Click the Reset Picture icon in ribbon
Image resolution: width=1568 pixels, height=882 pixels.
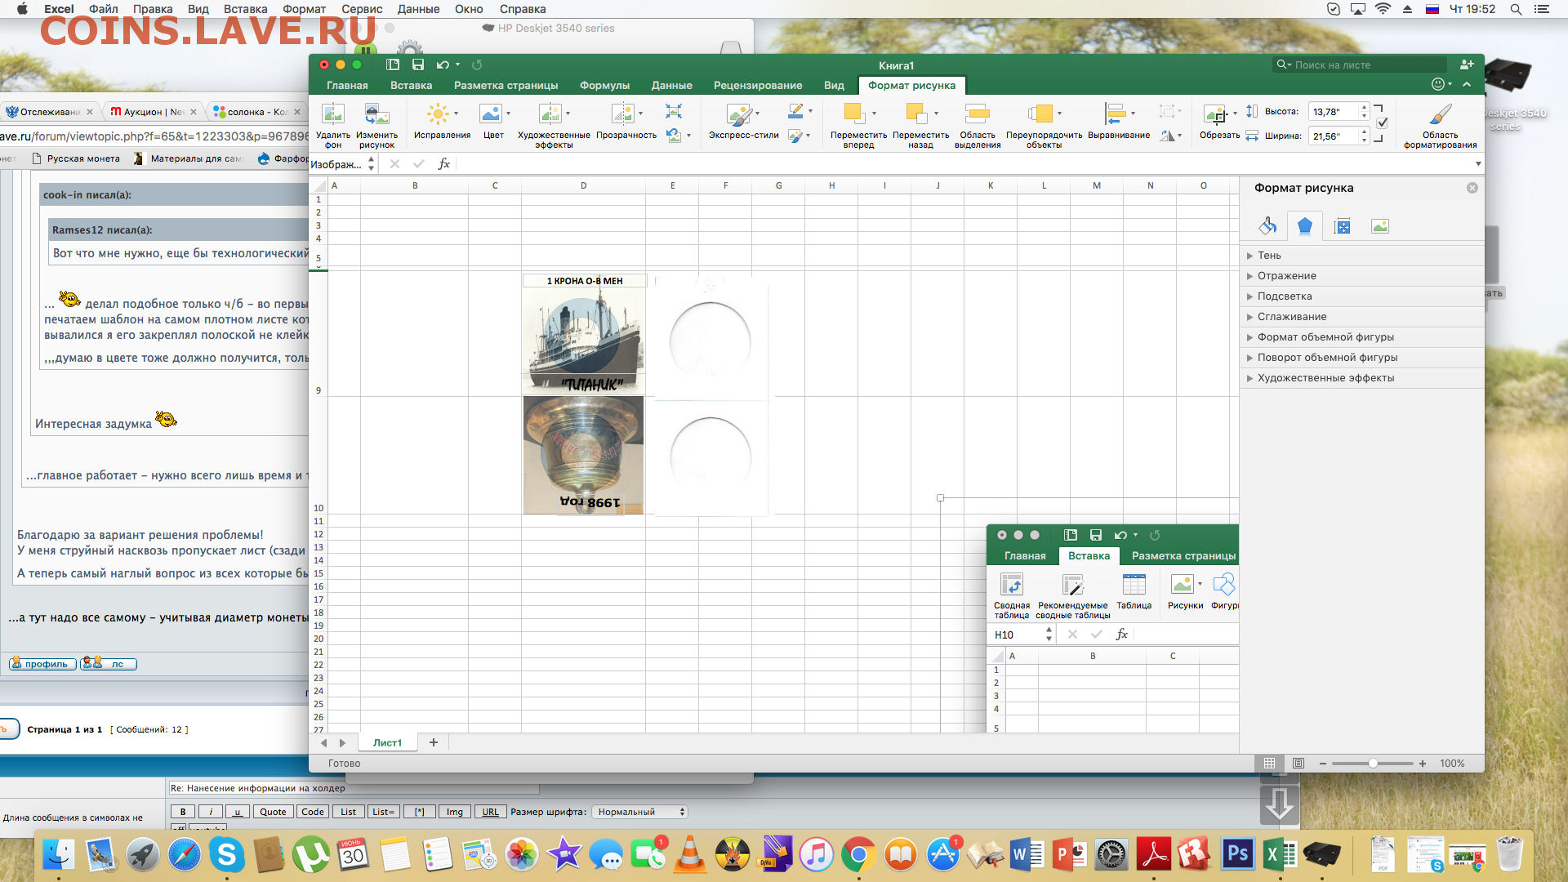tap(674, 136)
